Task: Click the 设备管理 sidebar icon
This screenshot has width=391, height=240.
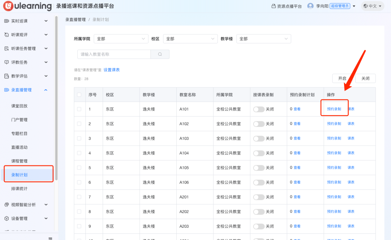Action: point(6,218)
